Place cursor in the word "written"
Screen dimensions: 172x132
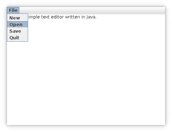[x=72, y=17]
